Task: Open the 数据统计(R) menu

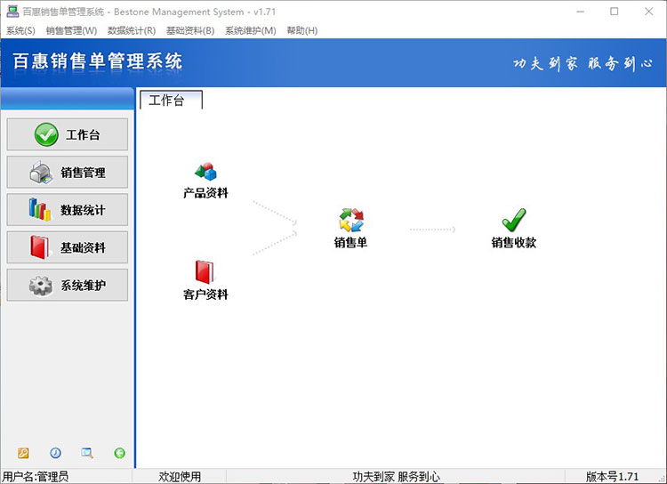Action: point(132,30)
